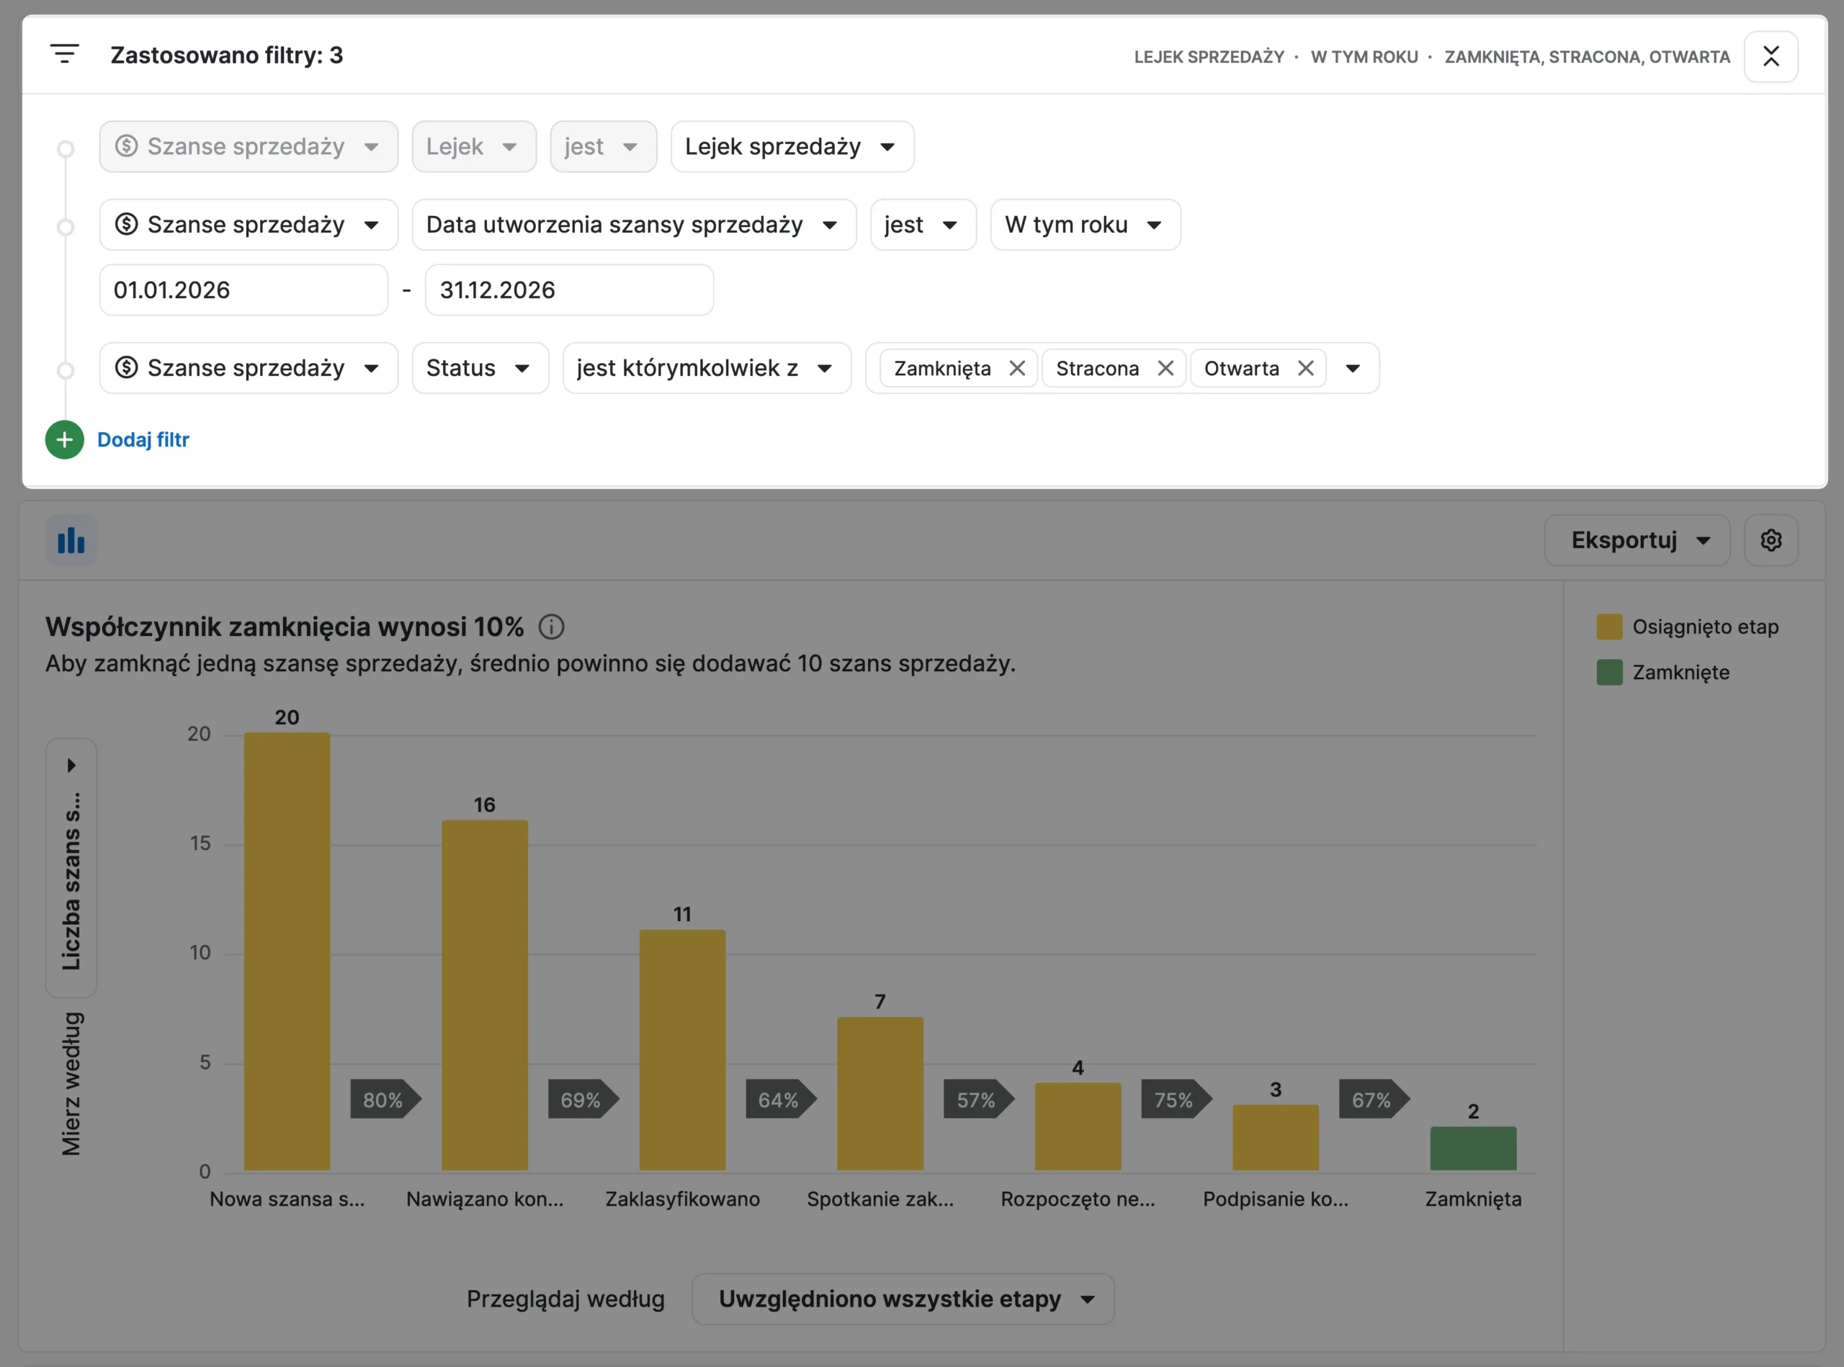Edit the start date 01.01.2026 field
The width and height of the screenshot is (1844, 1367).
point(243,290)
